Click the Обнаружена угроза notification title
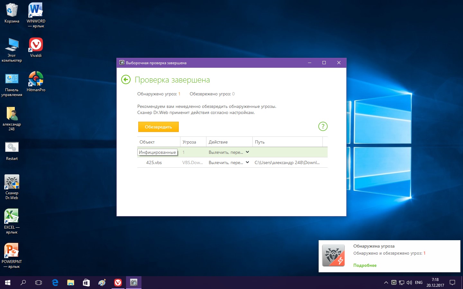Screen dimensions: 463x289 tap(374, 246)
